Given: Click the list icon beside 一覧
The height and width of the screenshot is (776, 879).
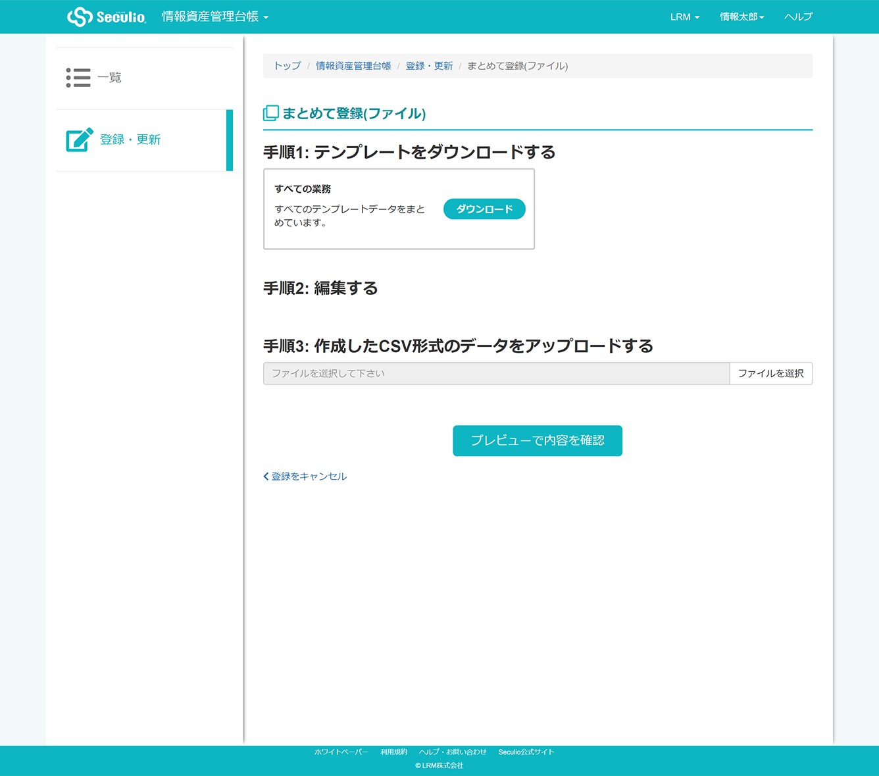Looking at the screenshot, I should [78, 78].
